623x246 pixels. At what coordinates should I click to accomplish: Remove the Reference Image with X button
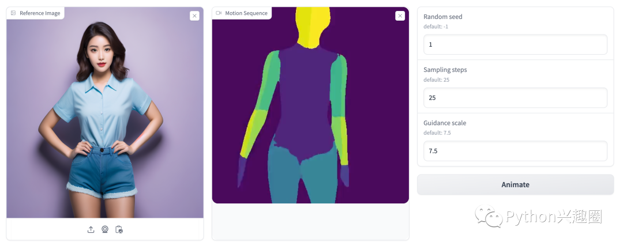click(194, 16)
